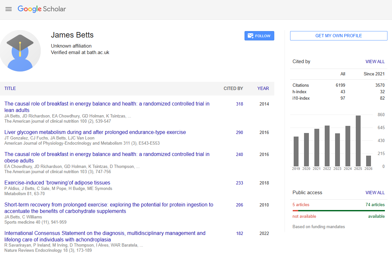Click the 318 citation count link
This screenshot has height=255, width=392.
(239, 104)
